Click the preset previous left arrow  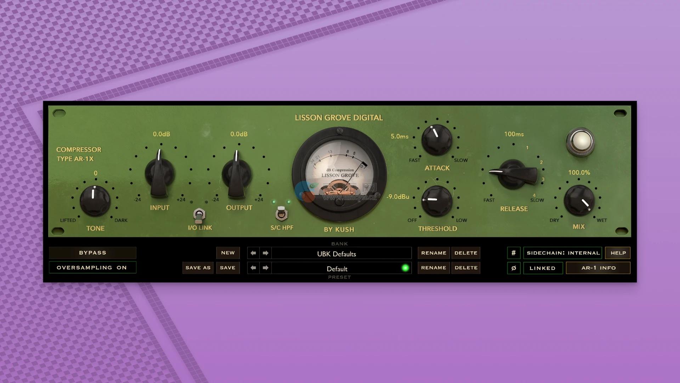point(253,268)
